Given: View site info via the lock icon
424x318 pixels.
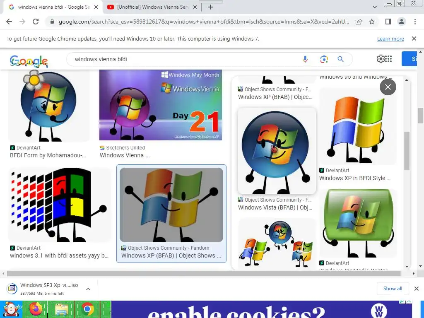Looking at the screenshot, I should 52,22.
